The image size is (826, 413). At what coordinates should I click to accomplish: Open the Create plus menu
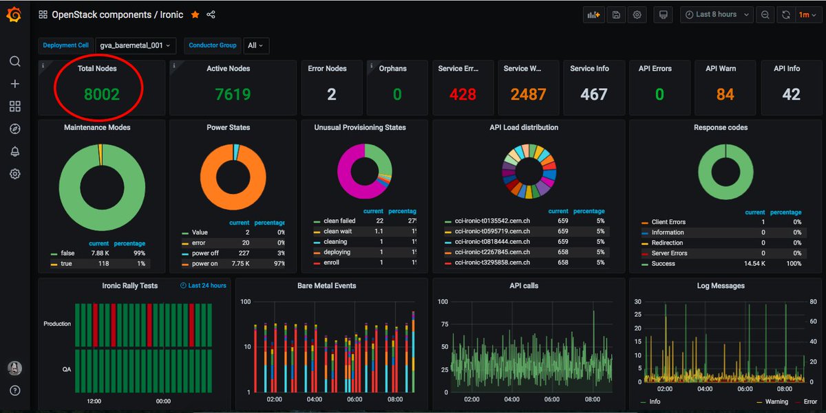click(x=14, y=84)
